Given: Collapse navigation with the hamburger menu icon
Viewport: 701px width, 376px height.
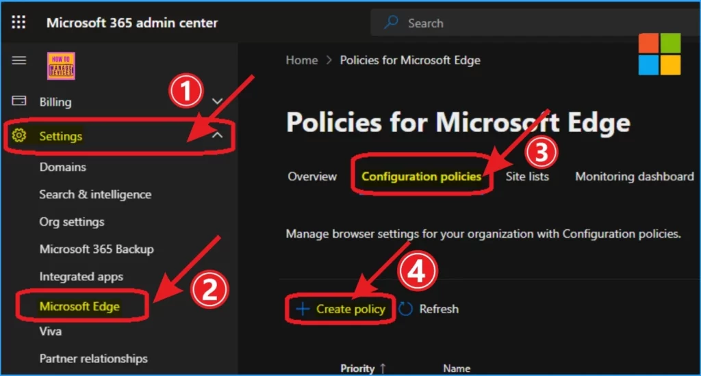Looking at the screenshot, I should point(18,60).
